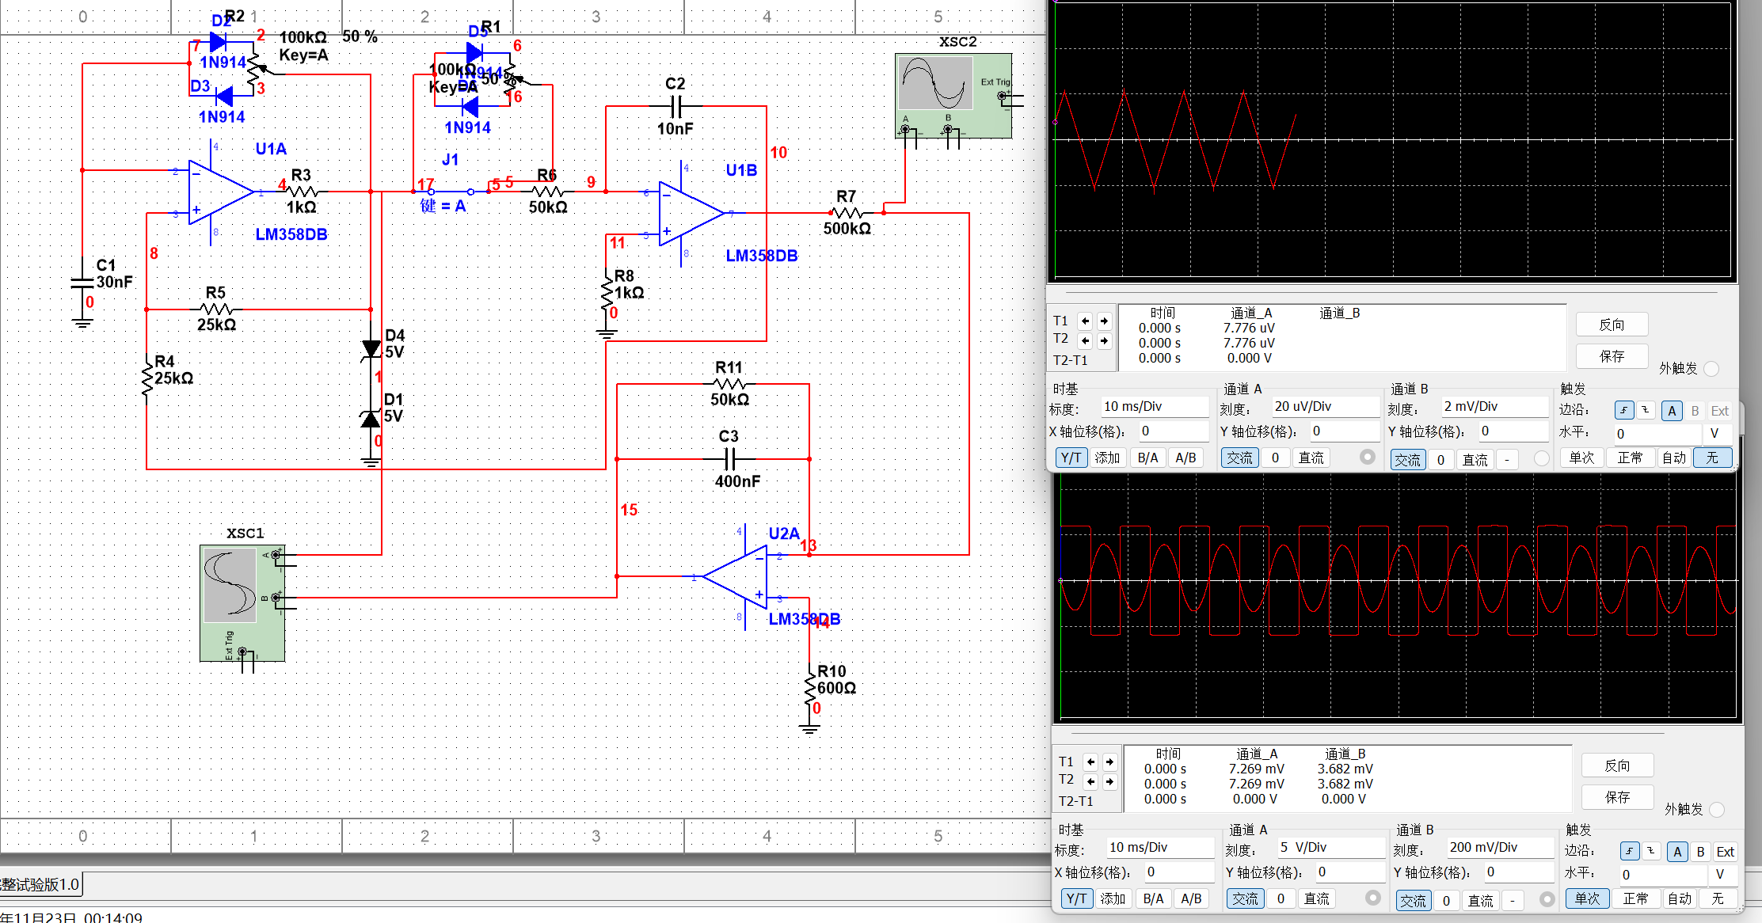
Task: Click 反向 button in upper oscilloscope
Action: 1612,325
